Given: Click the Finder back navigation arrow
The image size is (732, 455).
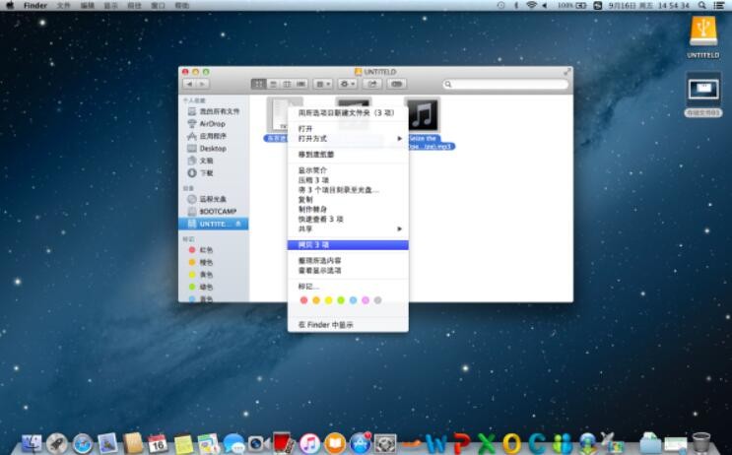Looking at the screenshot, I should 190,85.
